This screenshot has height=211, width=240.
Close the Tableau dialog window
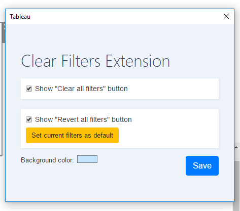226,16
